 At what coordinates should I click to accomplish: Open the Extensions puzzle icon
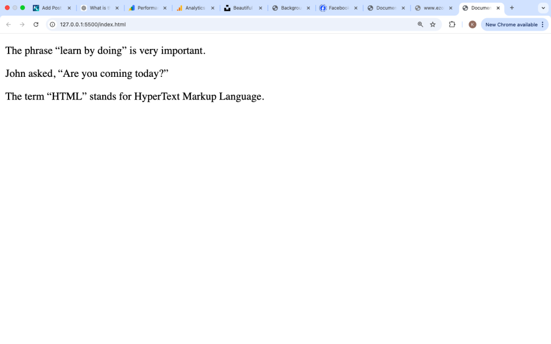452,25
